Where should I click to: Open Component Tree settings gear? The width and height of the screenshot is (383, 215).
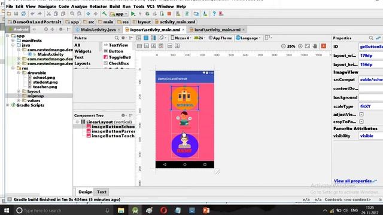(x=124, y=115)
